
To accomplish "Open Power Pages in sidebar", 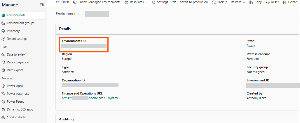I will pos(15,102).
